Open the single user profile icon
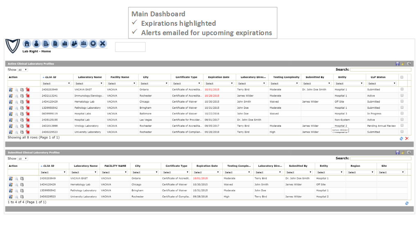419x235 pixels. point(36,44)
